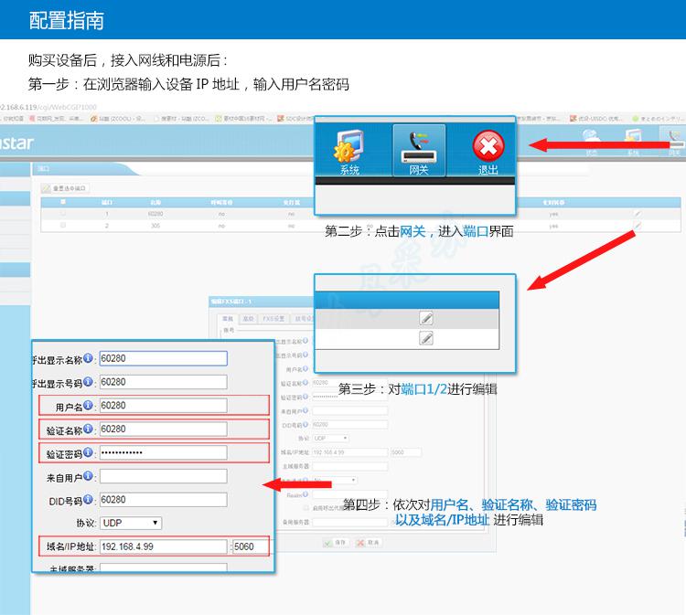686x615 pixels.
Task: Click the blurred Realm field in the dialog
Action: (x=350, y=494)
